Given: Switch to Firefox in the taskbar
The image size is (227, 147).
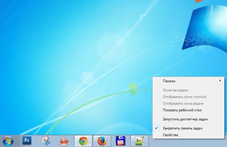Looking at the screenshot, I should [x=102, y=141].
